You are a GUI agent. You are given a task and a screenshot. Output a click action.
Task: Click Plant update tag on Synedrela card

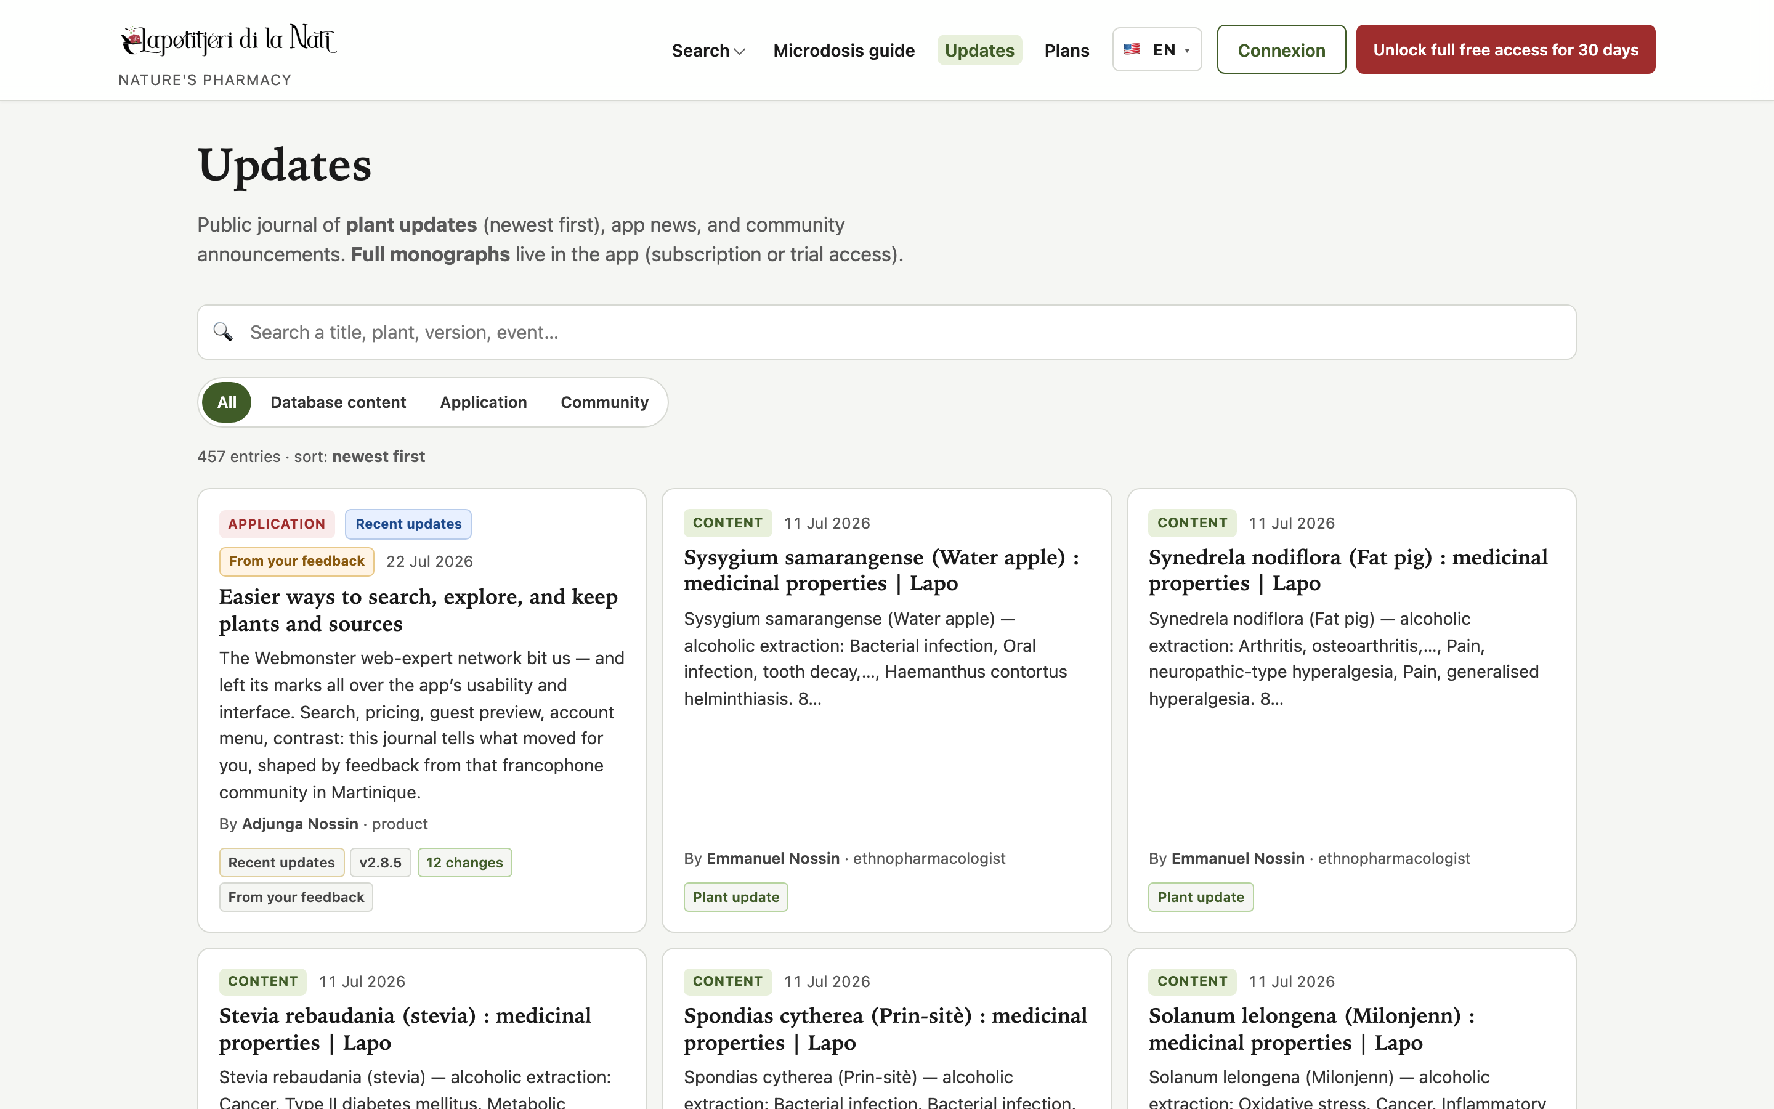pyautogui.click(x=1201, y=897)
